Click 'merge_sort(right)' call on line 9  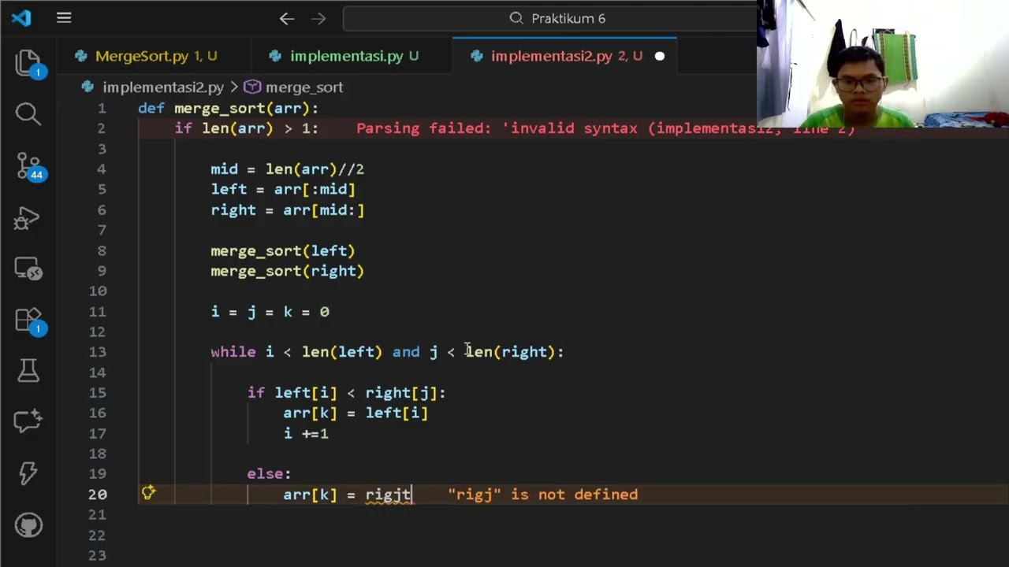tap(288, 271)
